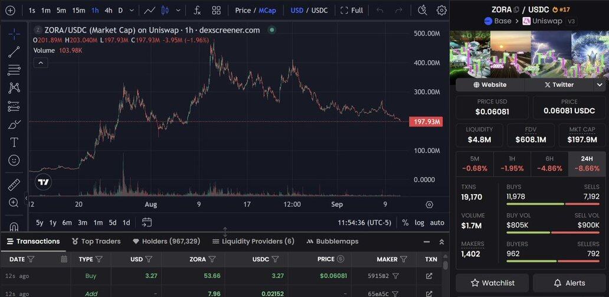
Task: Open the TYPE column filter
Action: point(99,259)
